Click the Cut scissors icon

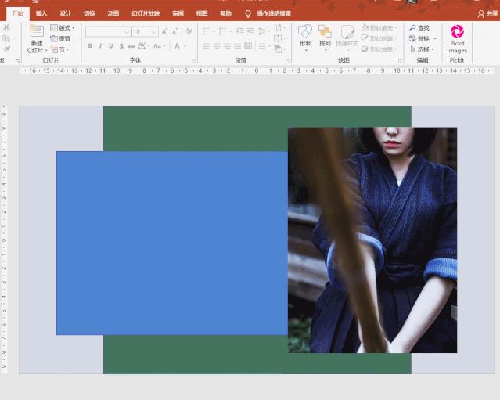[6, 27]
